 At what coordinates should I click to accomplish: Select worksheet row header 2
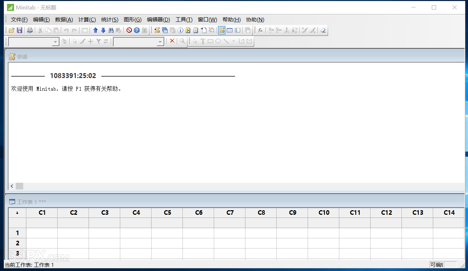[17, 243]
